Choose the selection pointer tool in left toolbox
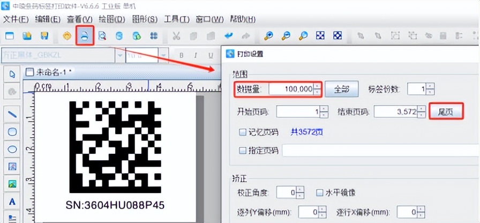 12,74
